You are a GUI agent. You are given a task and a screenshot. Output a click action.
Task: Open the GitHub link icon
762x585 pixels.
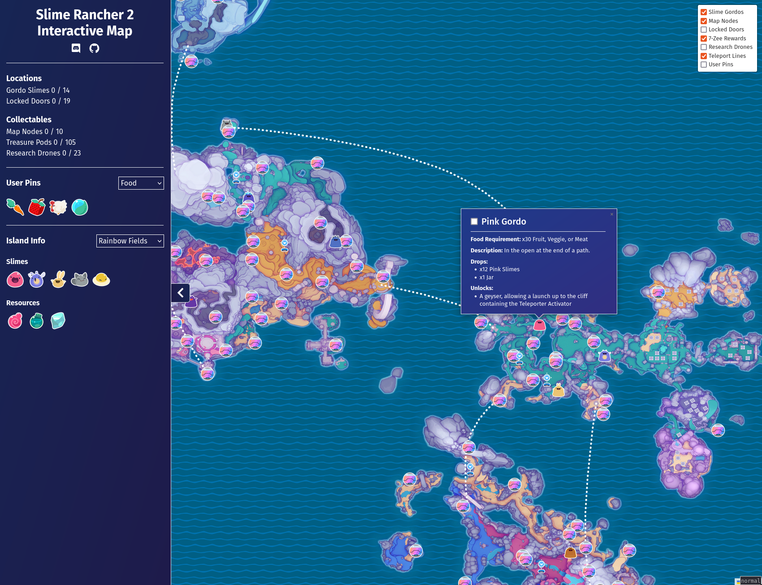[x=94, y=48]
